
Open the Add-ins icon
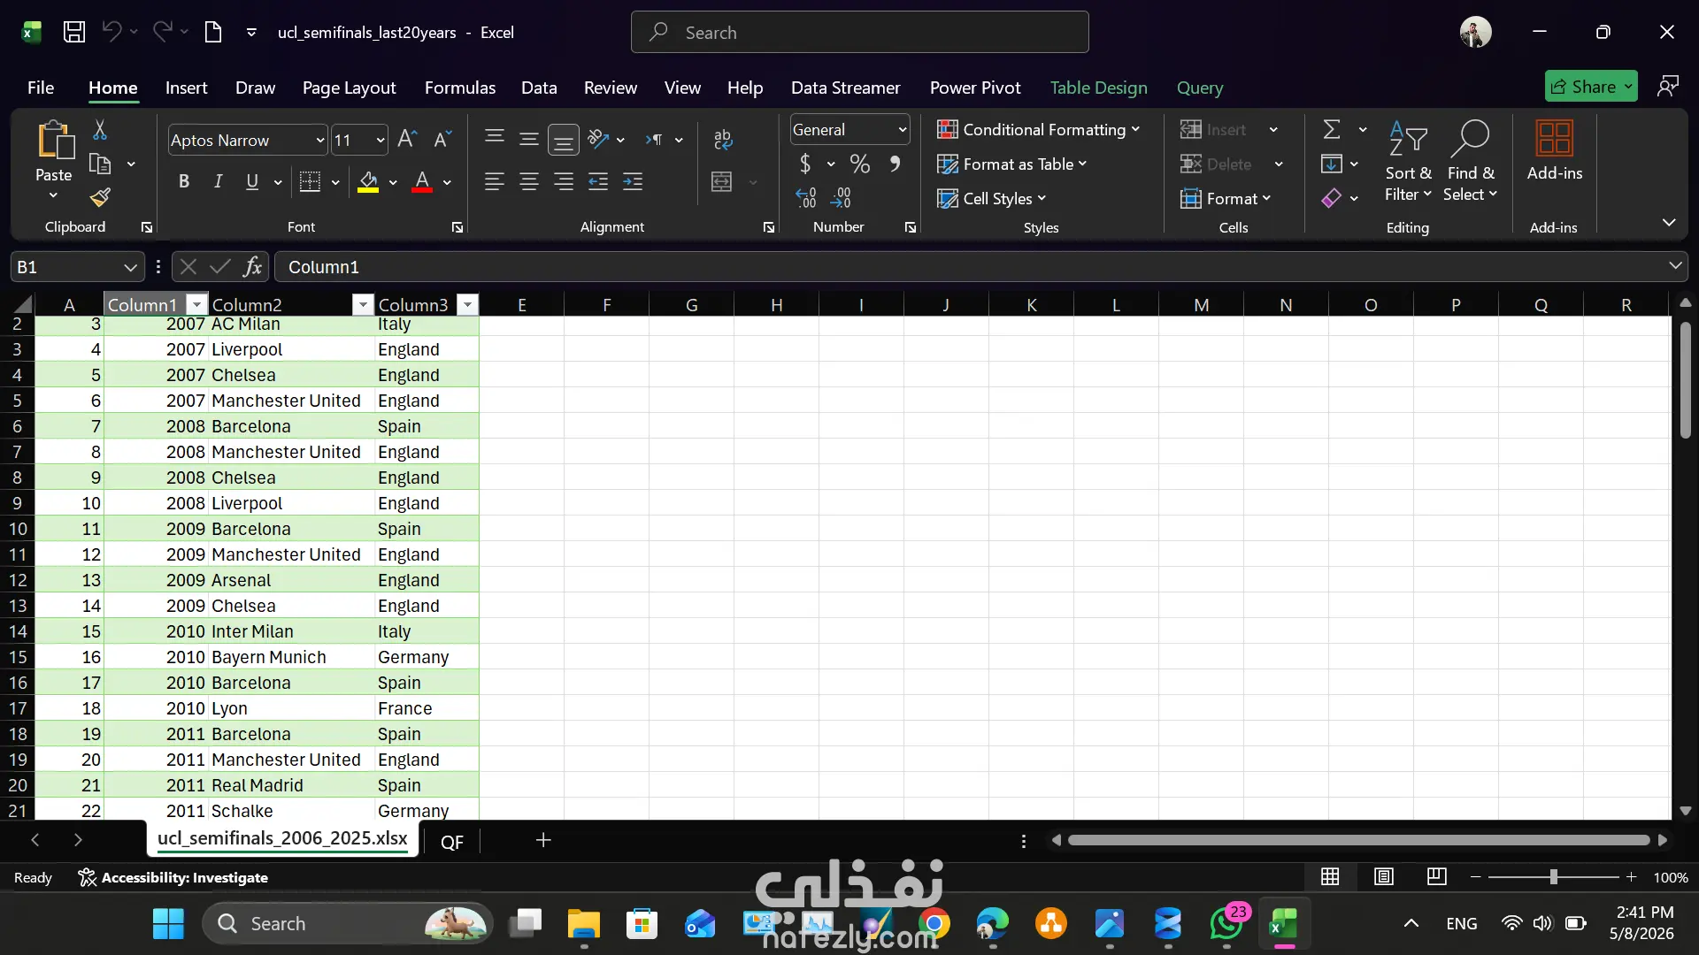click(1554, 140)
